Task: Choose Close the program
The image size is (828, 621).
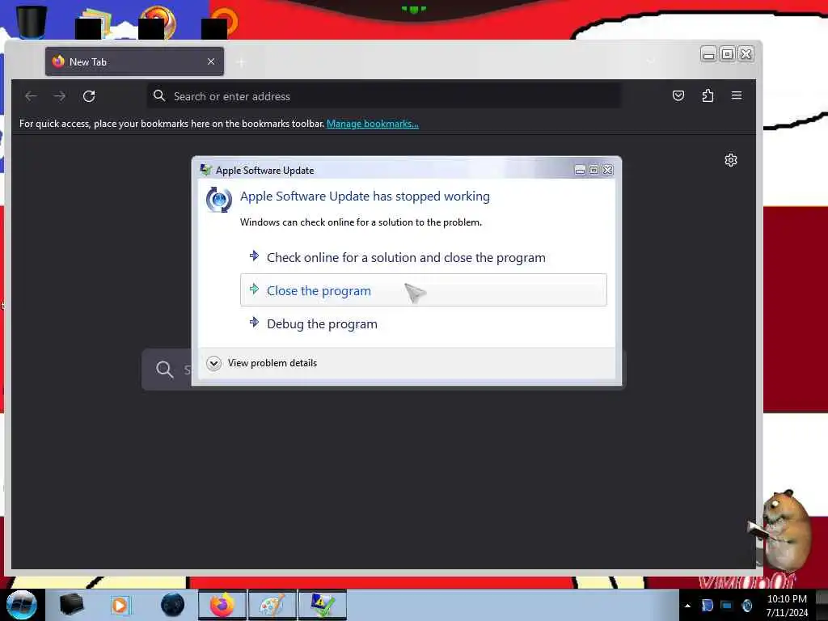Action: coord(424,290)
